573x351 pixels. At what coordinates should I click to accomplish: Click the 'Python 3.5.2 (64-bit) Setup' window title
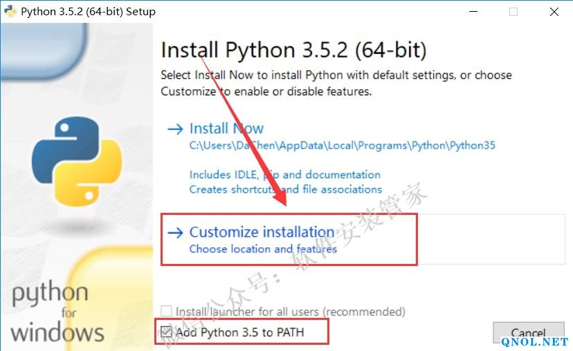(x=88, y=12)
